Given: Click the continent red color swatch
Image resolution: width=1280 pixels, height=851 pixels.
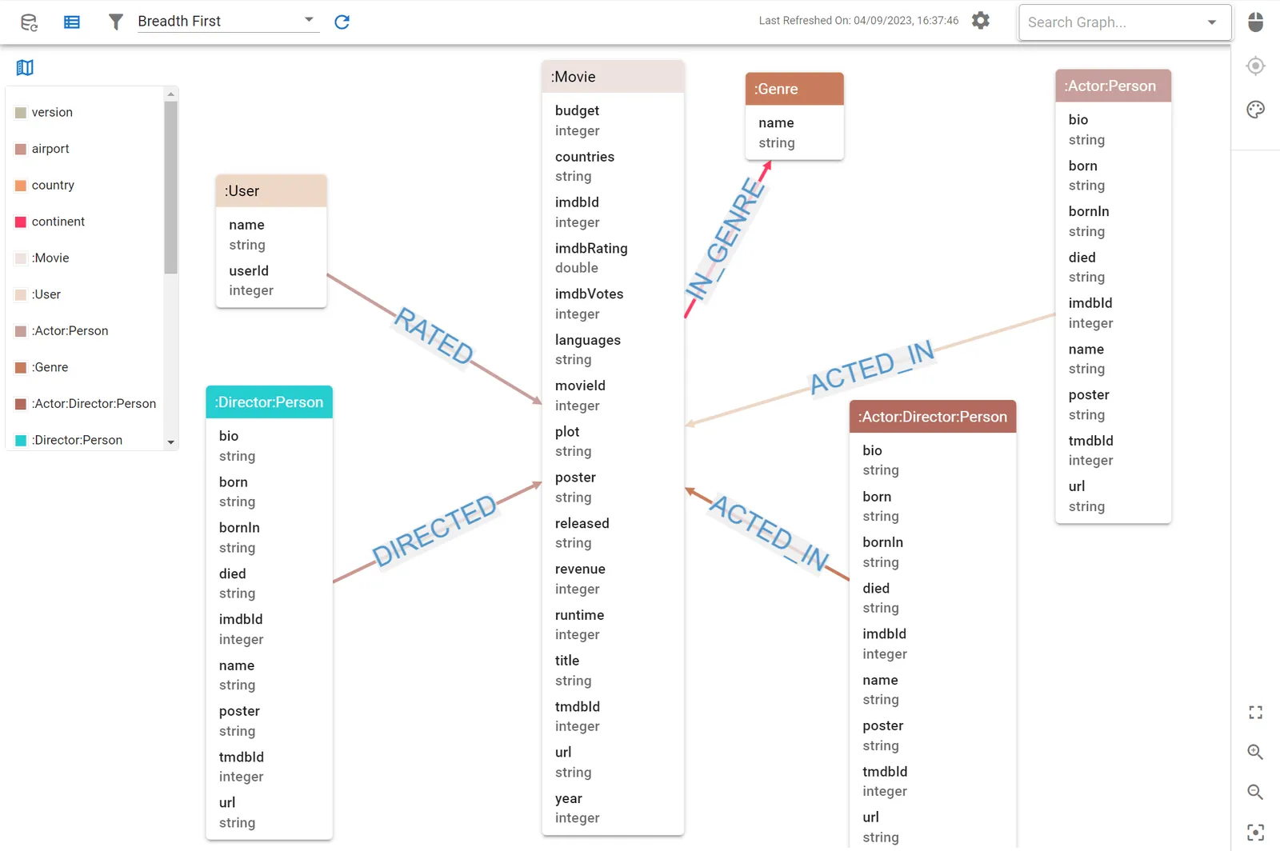Looking at the screenshot, I should [21, 222].
